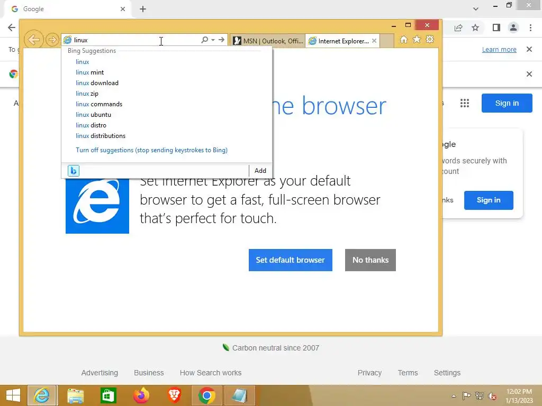This screenshot has height=406, width=542.
Task: Click the Go arrow in IE address bar
Action: [x=221, y=40]
